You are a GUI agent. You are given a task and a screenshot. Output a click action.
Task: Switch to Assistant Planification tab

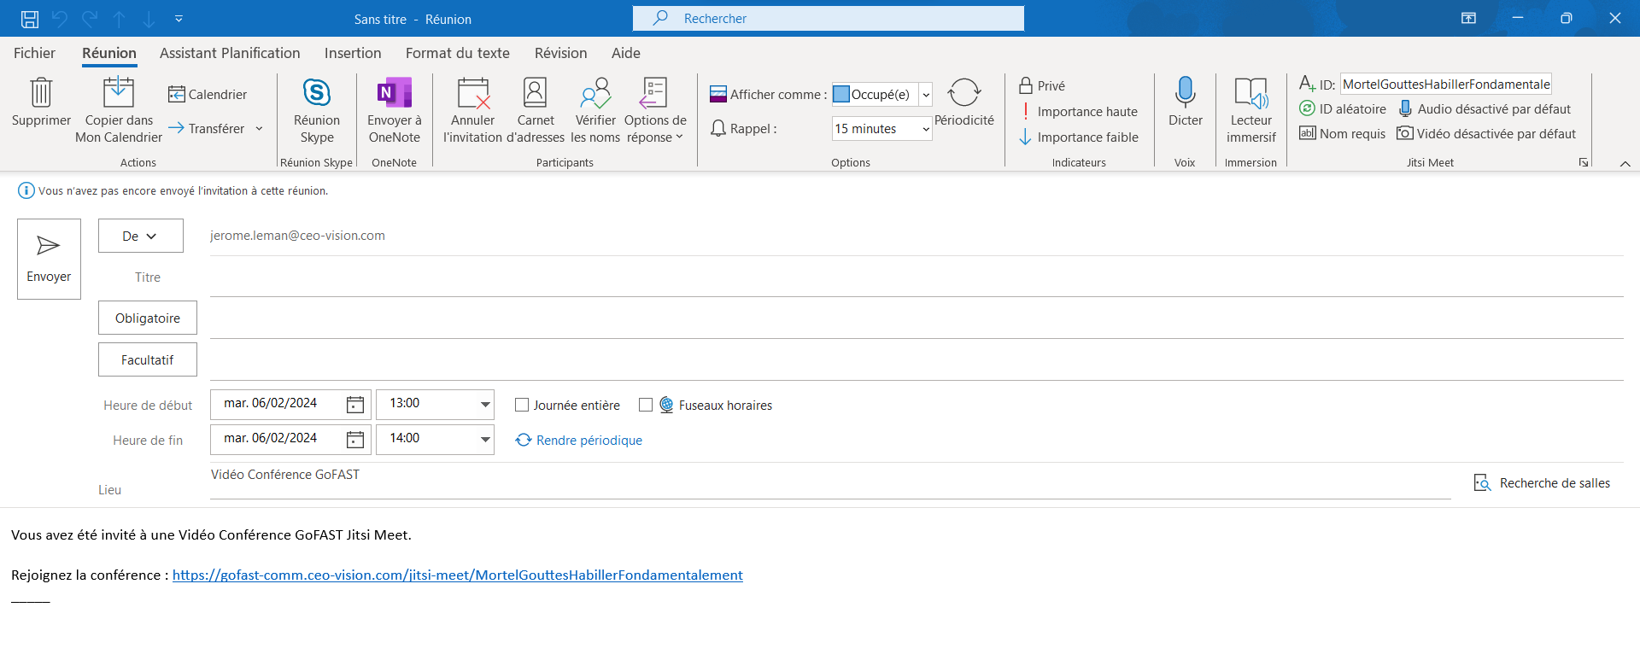tap(230, 53)
